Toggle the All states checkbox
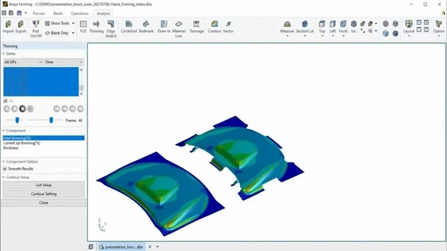The height and width of the screenshot is (251, 447). click(5, 101)
